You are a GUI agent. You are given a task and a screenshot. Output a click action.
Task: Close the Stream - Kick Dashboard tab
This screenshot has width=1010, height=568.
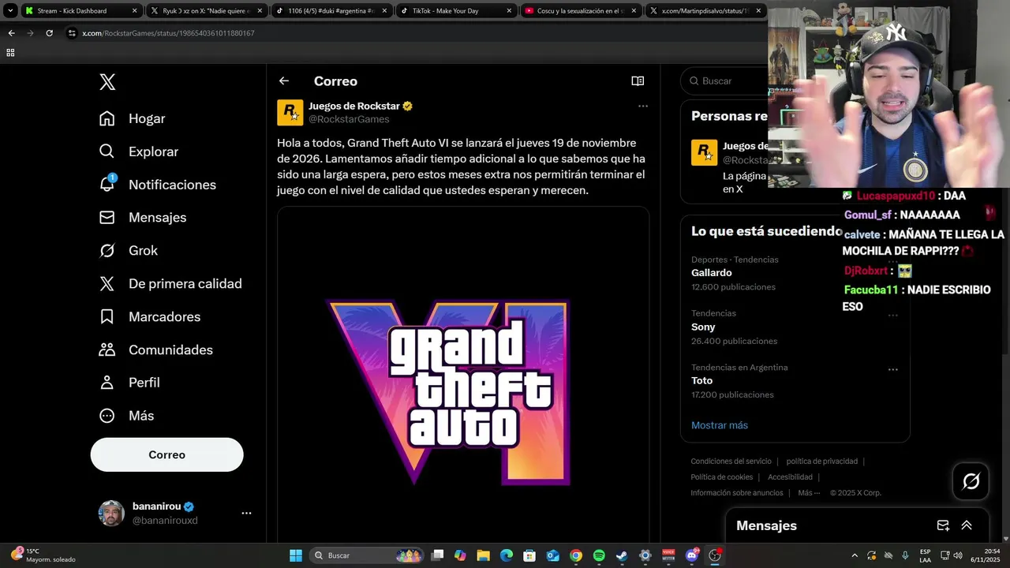click(134, 11)
